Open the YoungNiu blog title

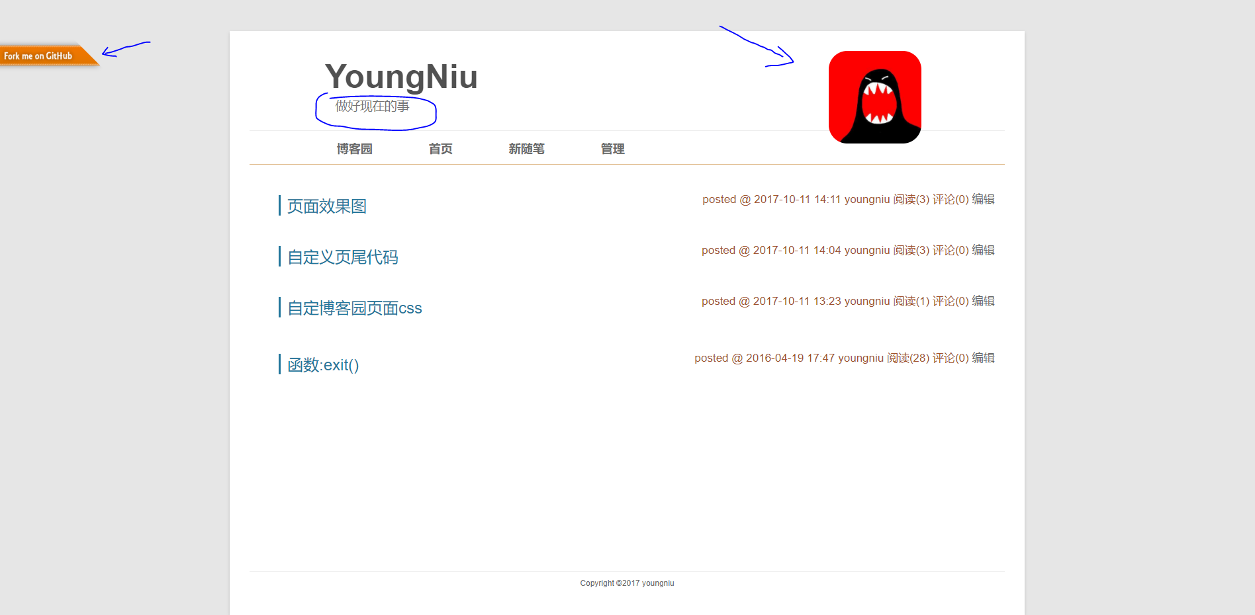tap(401, 77)
